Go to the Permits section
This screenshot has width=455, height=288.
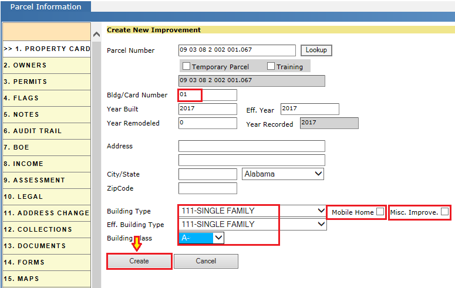(46, 82)
